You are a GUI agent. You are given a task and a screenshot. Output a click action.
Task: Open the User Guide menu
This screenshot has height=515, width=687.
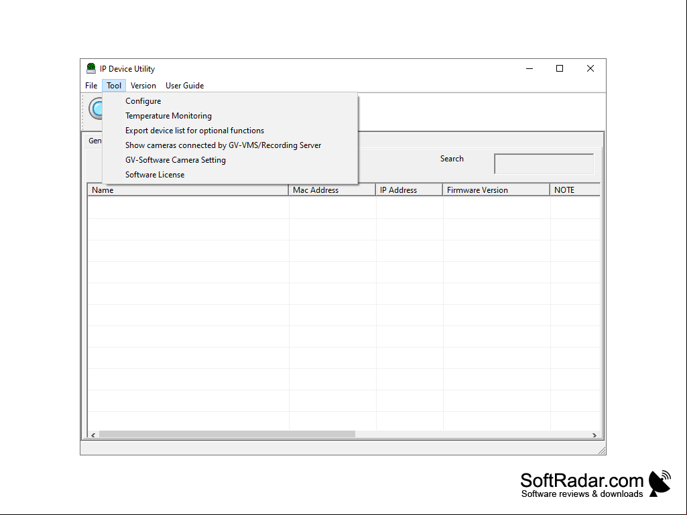coord(184,86)
